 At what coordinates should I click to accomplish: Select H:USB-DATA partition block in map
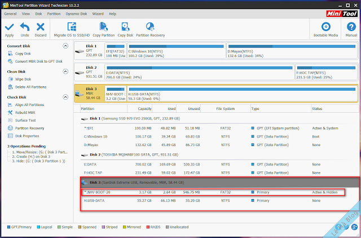click(x=242, y=93)
